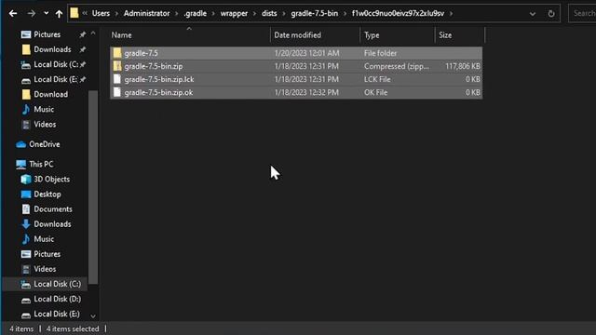The height and width of the screenshot is (335, 596).
Task: Open 3D Objects under This PC
Action: click(x=52, y=180)
